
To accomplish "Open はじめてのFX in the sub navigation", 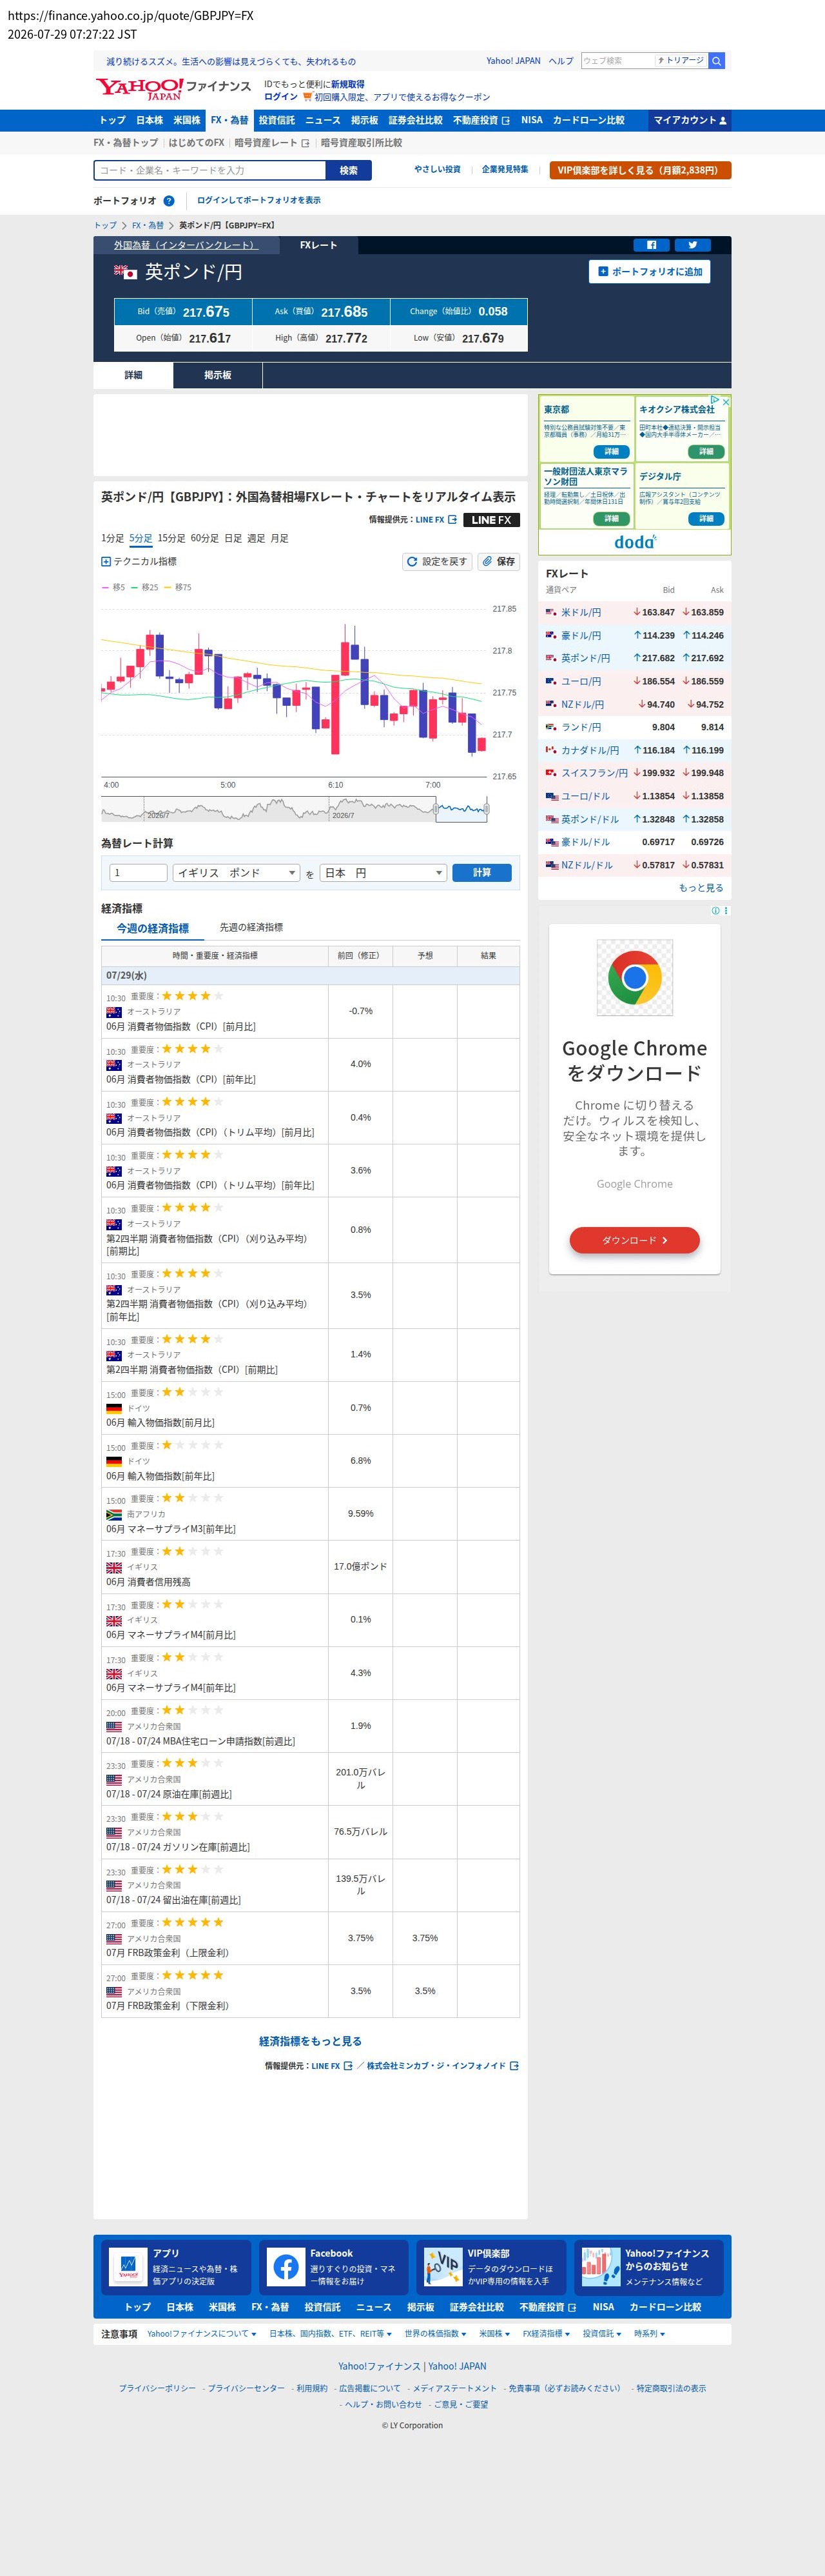I will coord(196,143).
